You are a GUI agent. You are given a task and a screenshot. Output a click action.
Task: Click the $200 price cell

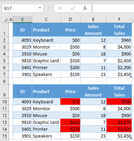coord(70,67)
